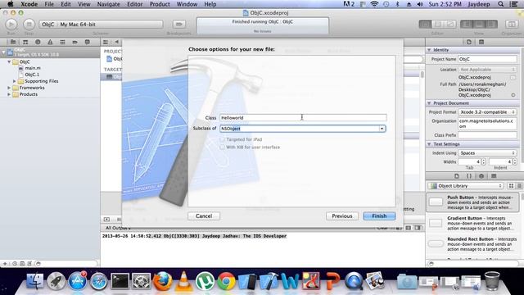The height and width of the screenshot is (295, 524).
Task: Open Spotlight search in menu bar
Action: (500, 4)
